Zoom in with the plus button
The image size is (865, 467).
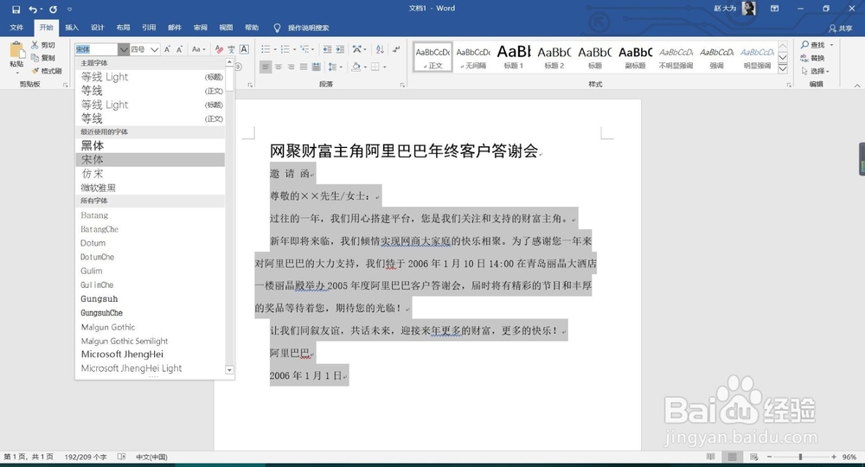point(834,457)
